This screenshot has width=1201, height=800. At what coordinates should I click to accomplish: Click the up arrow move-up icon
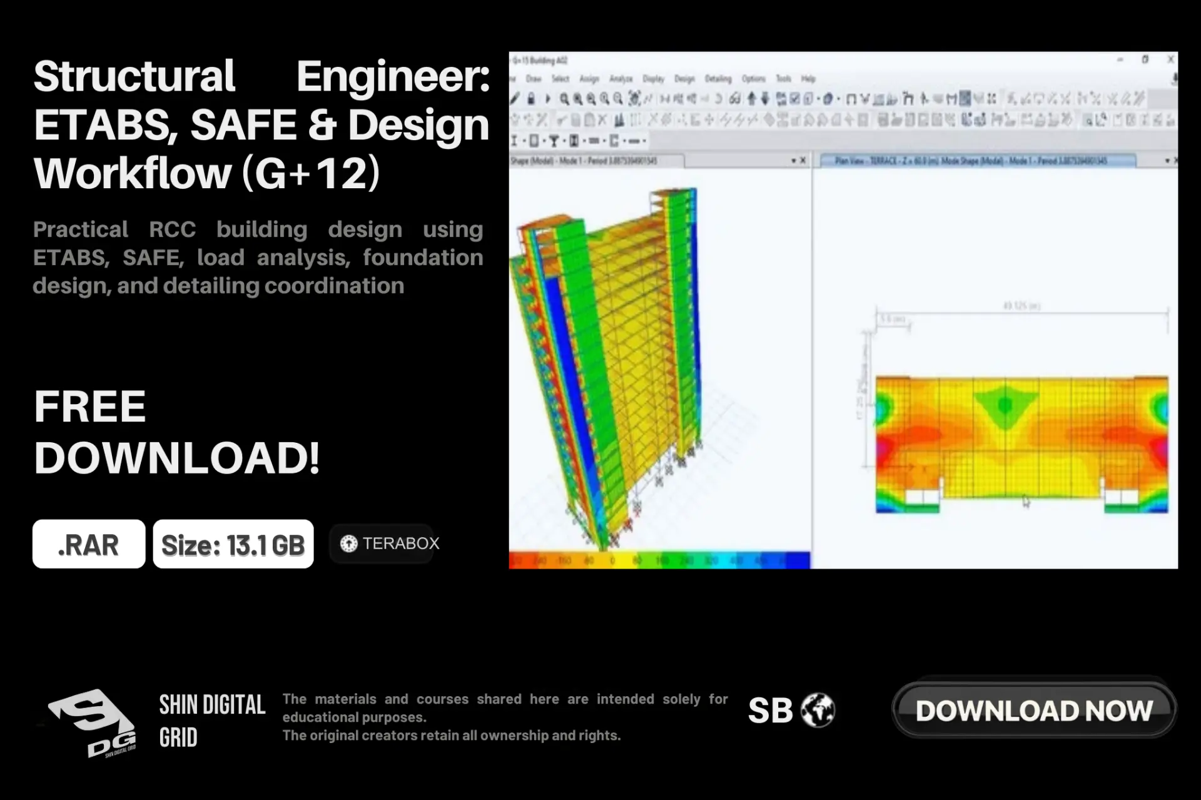[752, 99]
